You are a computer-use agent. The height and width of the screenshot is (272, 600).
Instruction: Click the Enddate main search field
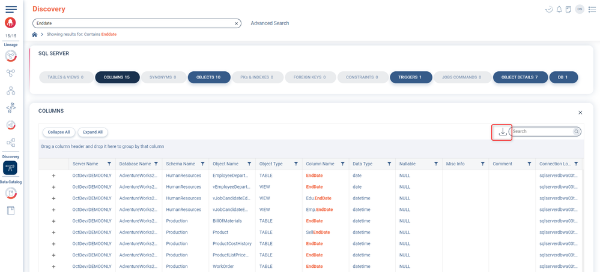(136, 23)
